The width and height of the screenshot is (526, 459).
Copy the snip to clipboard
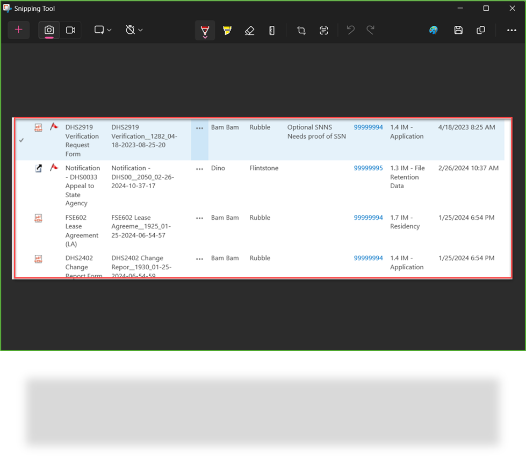pos(480,30)
